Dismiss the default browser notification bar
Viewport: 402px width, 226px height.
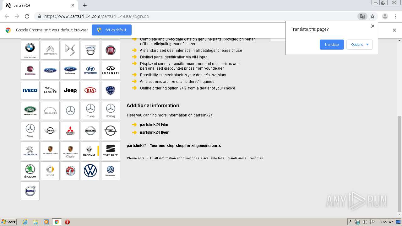[x=394, y=30]
